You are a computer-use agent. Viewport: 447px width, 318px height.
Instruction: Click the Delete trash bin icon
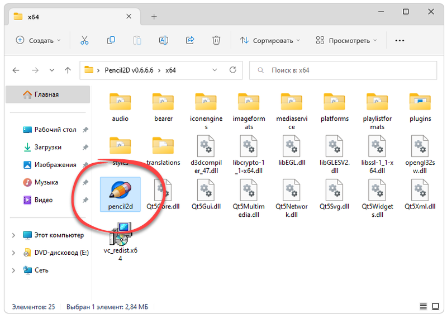pyautogui.click(x=216, y=40)
